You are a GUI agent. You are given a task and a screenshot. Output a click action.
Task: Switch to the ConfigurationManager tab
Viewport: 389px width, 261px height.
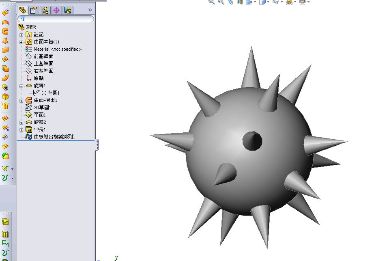(x=45, y=10)
